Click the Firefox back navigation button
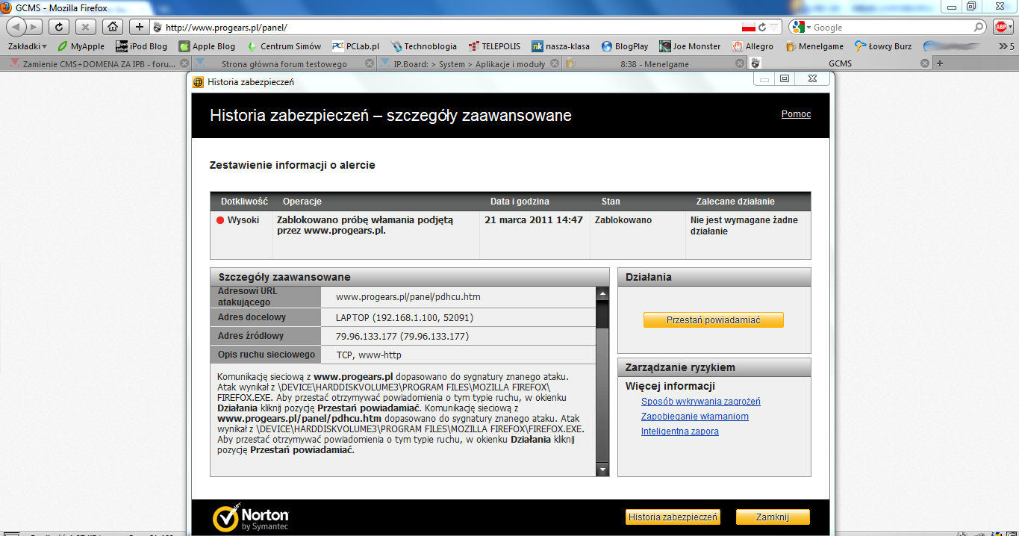 (16, 27)
